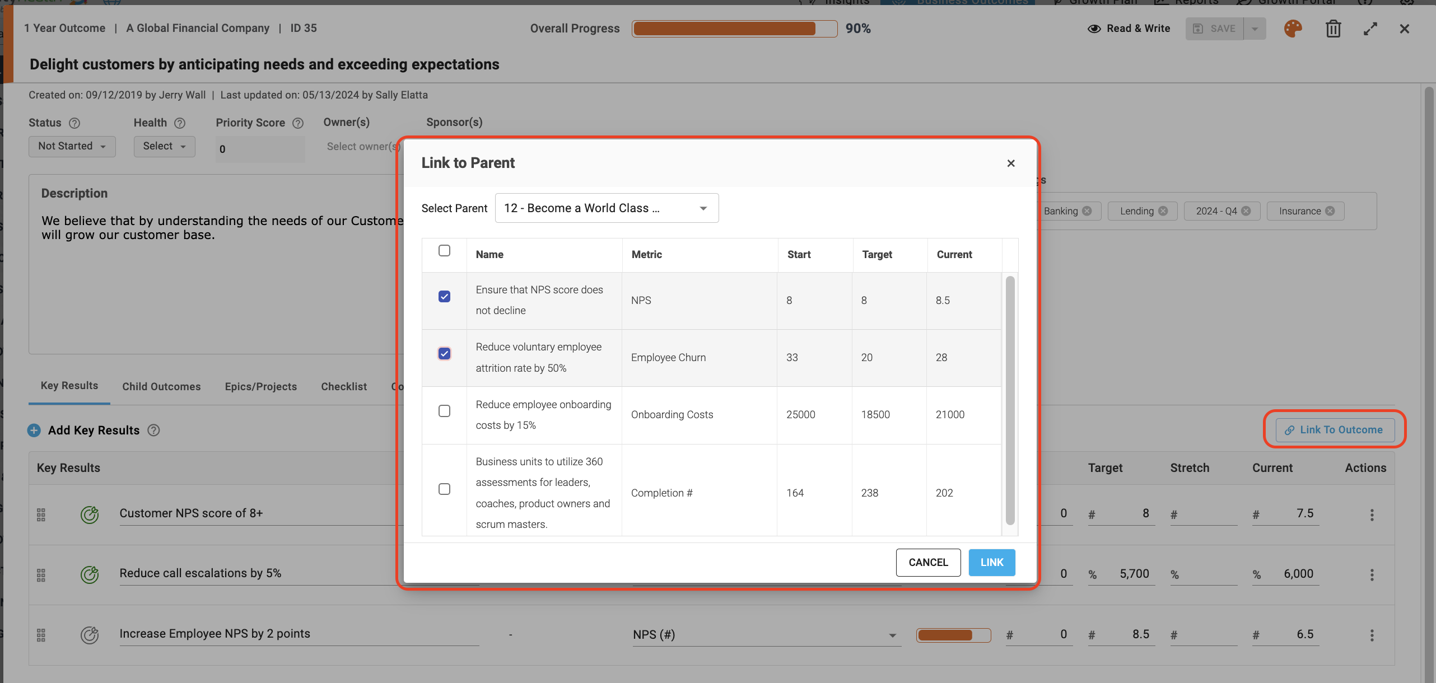Click the Overall Progress bar
1436x683 pixels.
(x=734, y=29)
